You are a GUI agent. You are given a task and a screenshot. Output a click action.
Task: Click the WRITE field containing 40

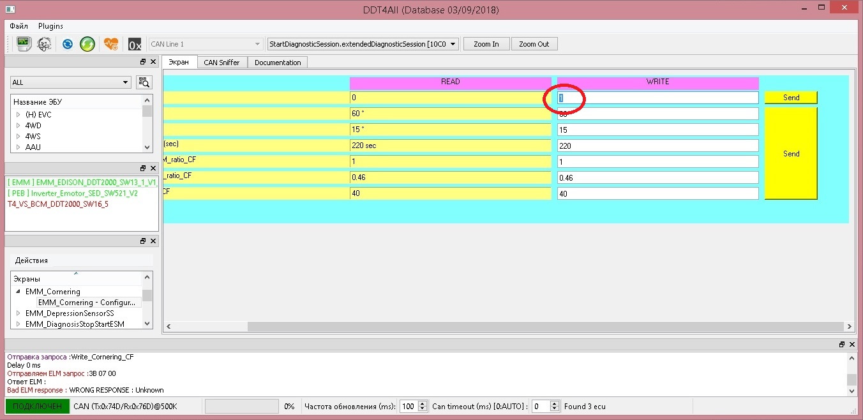(657, 193)
